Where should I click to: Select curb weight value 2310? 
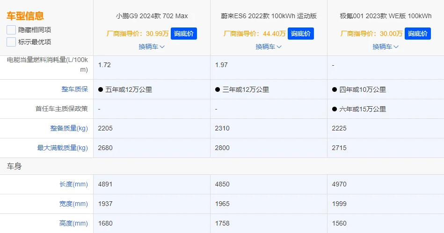point(222,128)
